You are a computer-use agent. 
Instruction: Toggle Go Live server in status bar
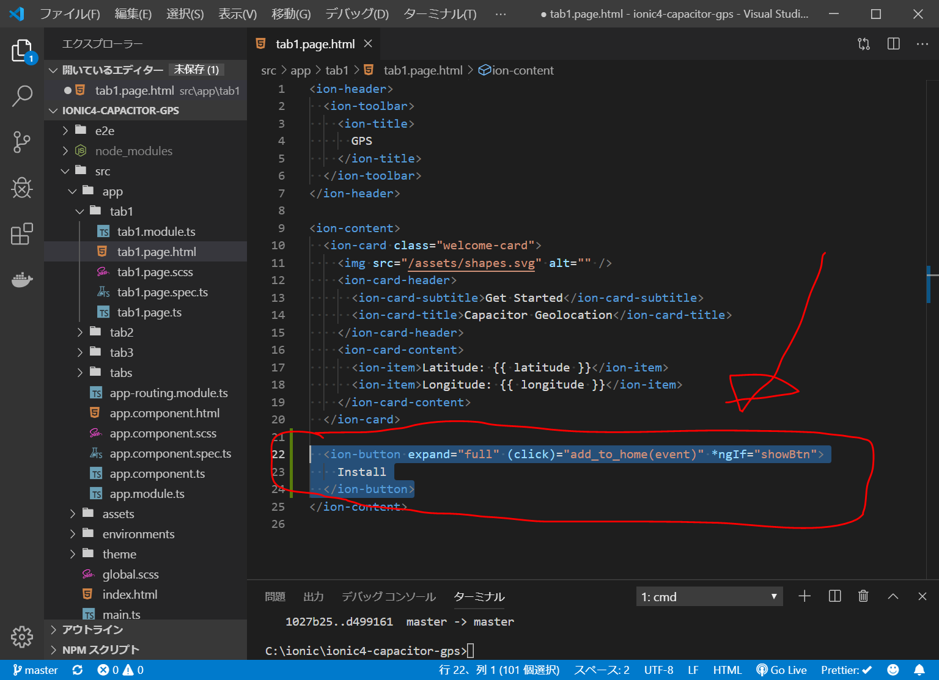click(x=781, y=670)
